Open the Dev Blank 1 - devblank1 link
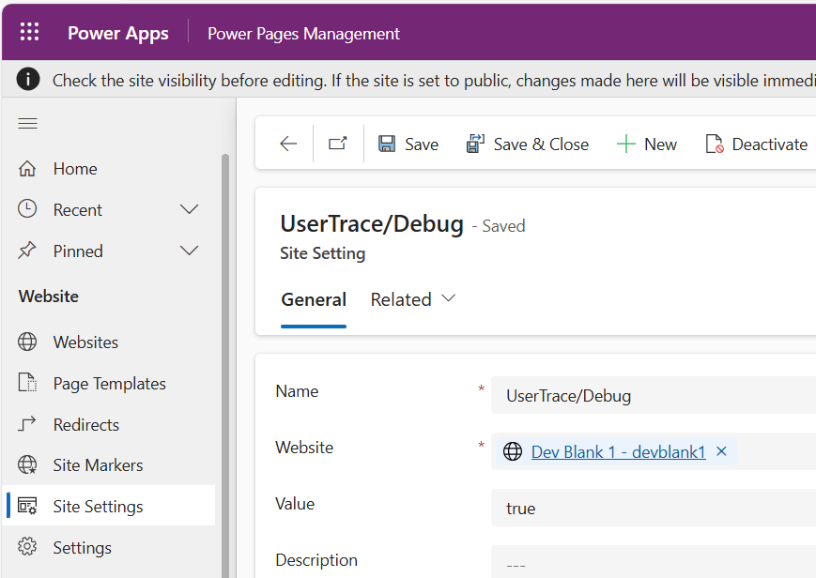816x578 pixels. [618, 451]
